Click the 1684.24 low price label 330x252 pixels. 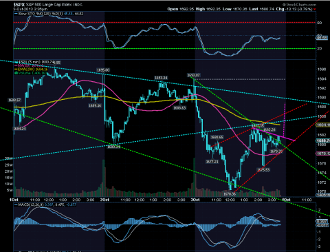19,129
